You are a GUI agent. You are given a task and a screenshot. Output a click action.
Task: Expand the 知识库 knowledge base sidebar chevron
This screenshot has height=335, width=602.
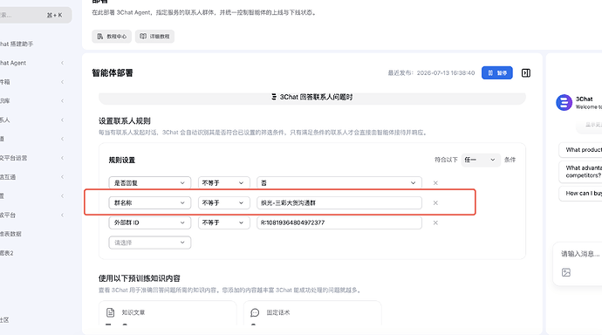click(x=62, y=101)
